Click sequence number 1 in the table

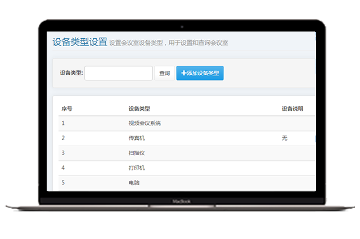[x=63, y=123]
